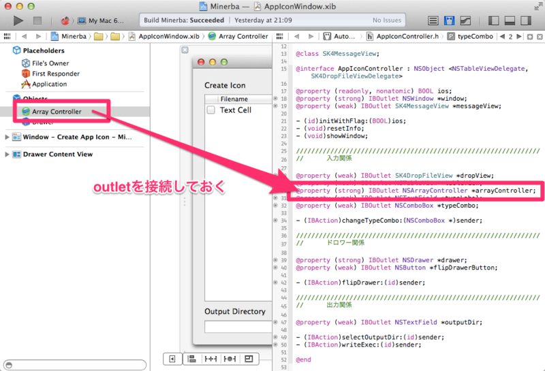The width and height of the screenshot is (545, 371).
Task: Close the assistant editor pane
Action: point(540,37)
